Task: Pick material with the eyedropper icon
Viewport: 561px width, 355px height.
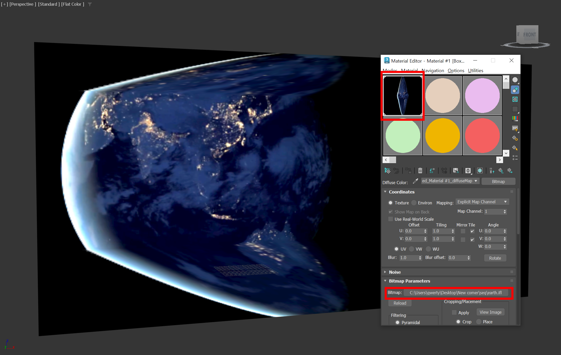Action: click(415, 181)
